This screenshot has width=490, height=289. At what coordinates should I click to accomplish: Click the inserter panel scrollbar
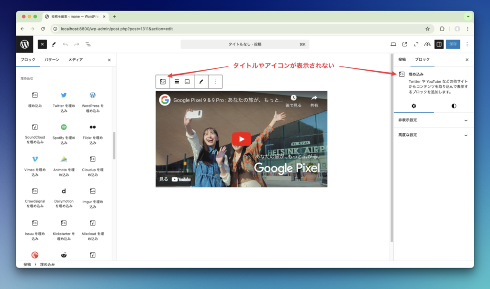click(114, 145)
